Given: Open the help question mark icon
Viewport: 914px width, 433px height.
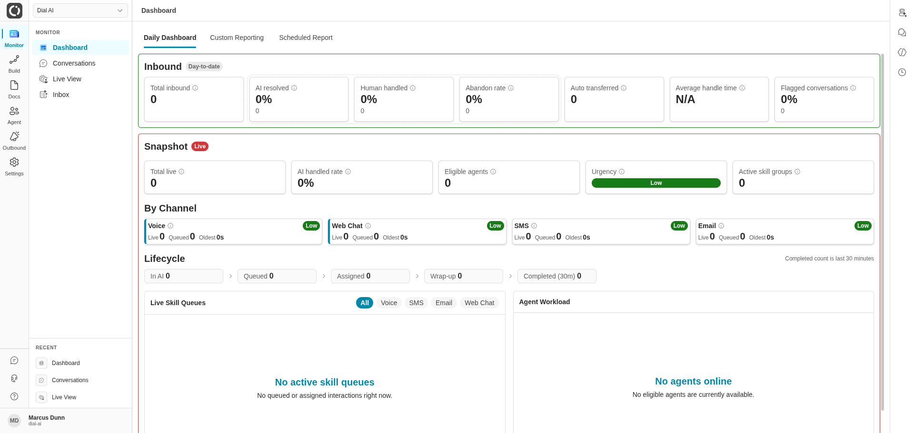Looking at the screenshot, I should 14,396.
